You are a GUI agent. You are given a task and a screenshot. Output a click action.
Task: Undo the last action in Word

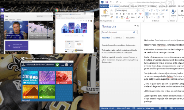111,2
